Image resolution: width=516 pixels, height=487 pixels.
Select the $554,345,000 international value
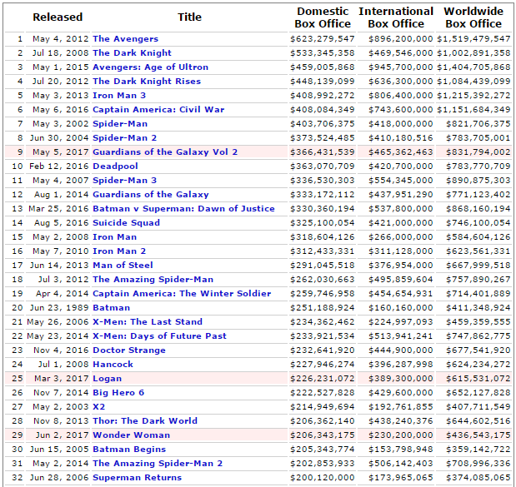coord(400,180)
